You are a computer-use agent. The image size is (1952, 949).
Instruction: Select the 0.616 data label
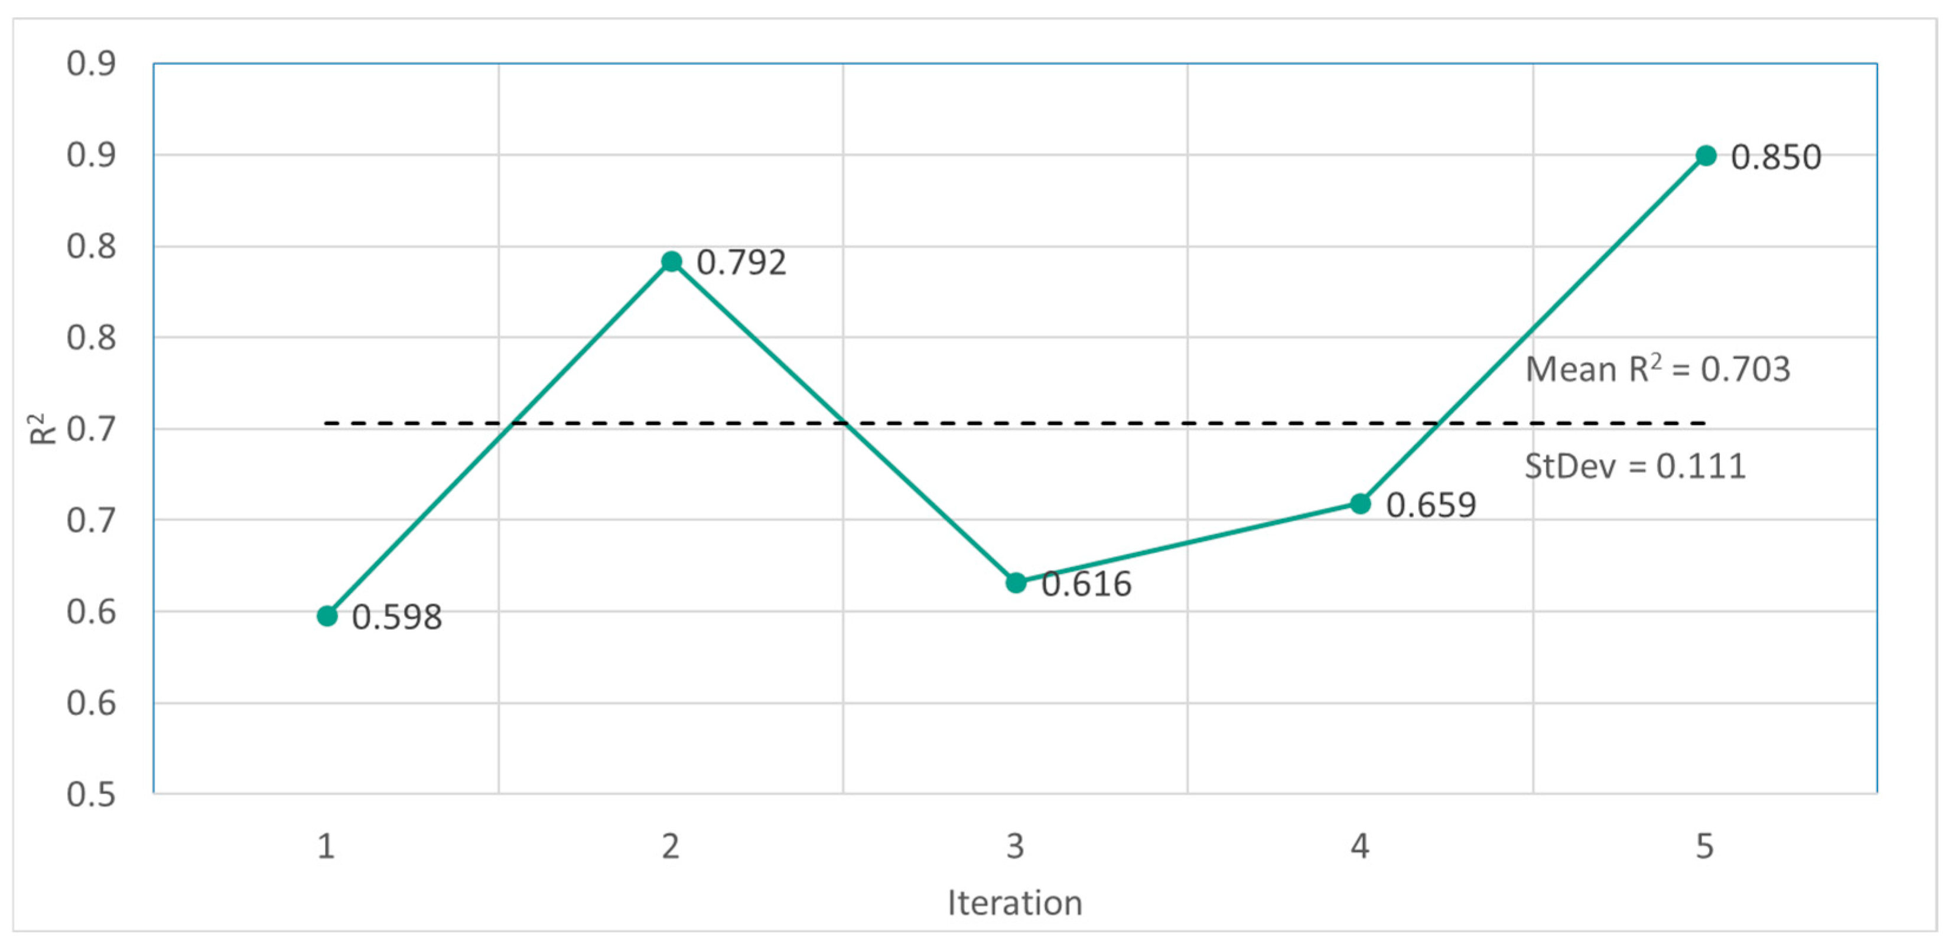point(1086,584)
